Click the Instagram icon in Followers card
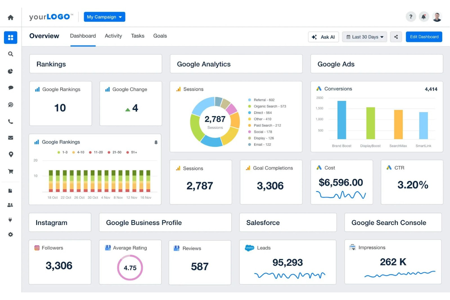Viewport: 450px width, 300px height. (37, 248)
